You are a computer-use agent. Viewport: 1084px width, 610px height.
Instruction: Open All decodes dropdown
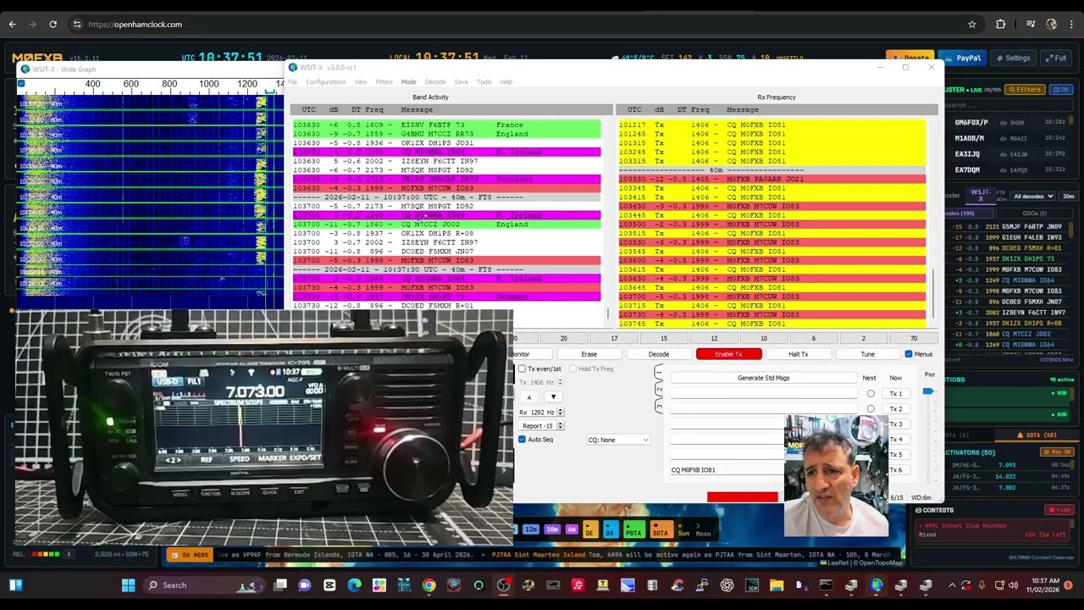click(1033, 197)
